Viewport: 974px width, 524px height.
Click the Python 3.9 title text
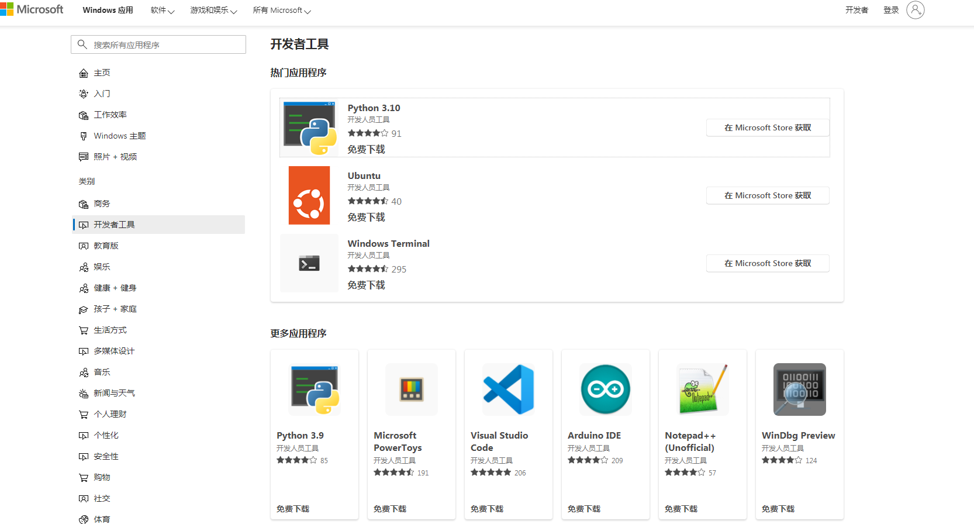(x=301, y=435)
